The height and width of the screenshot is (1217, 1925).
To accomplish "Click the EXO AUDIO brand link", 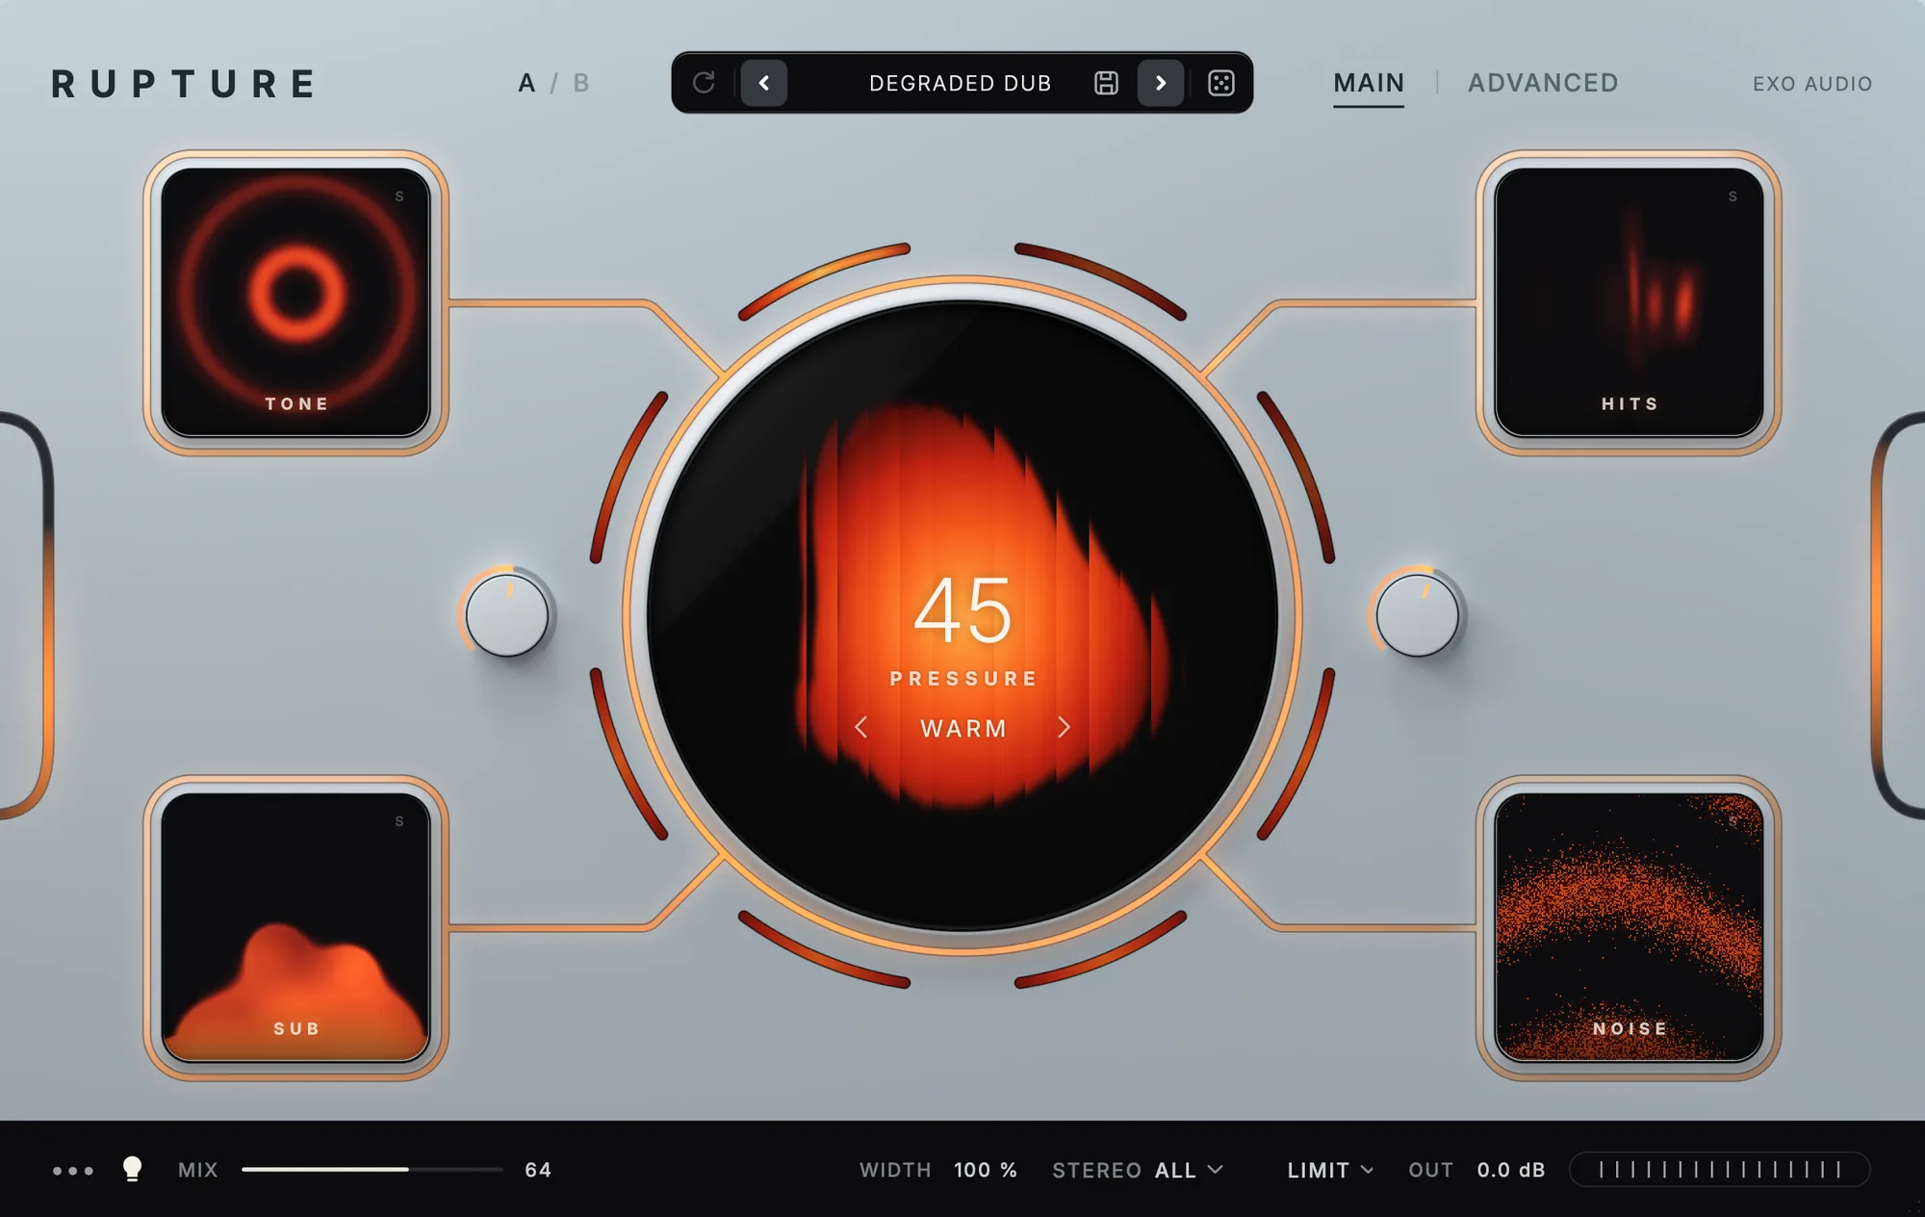I will tap(1812, 84).
